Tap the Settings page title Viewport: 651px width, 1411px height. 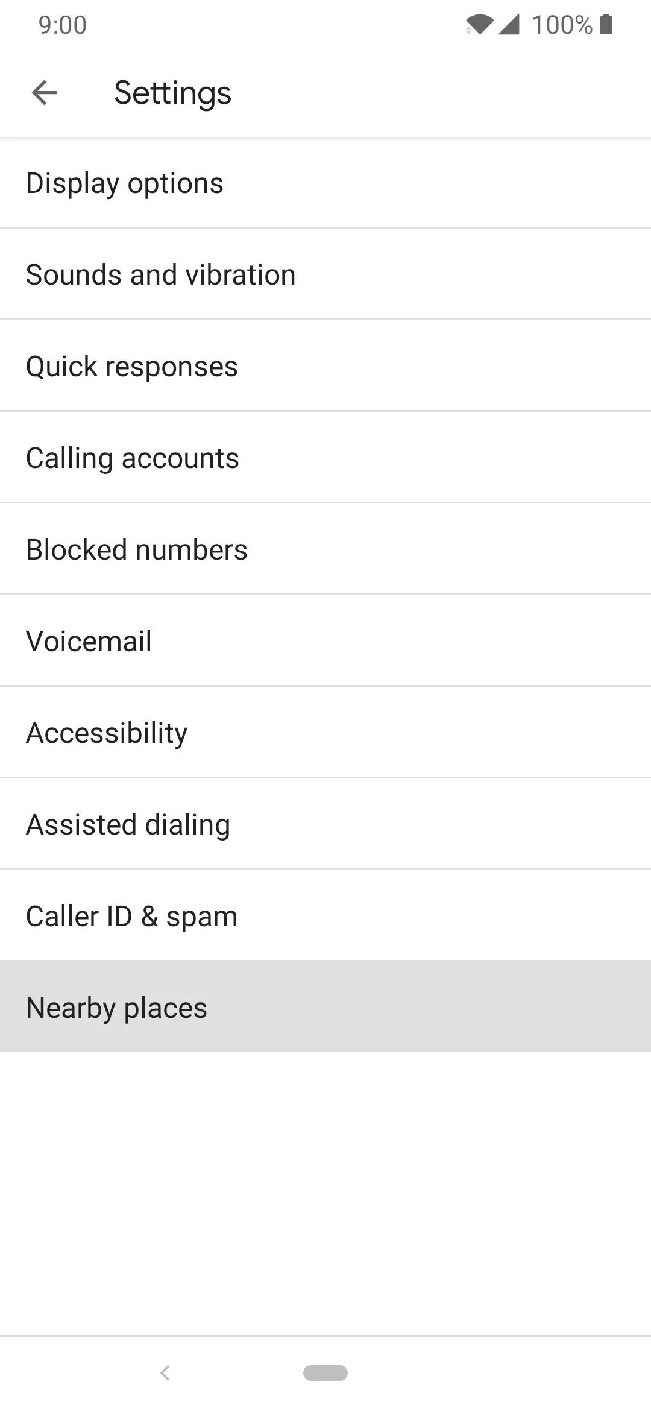[172, 93]
